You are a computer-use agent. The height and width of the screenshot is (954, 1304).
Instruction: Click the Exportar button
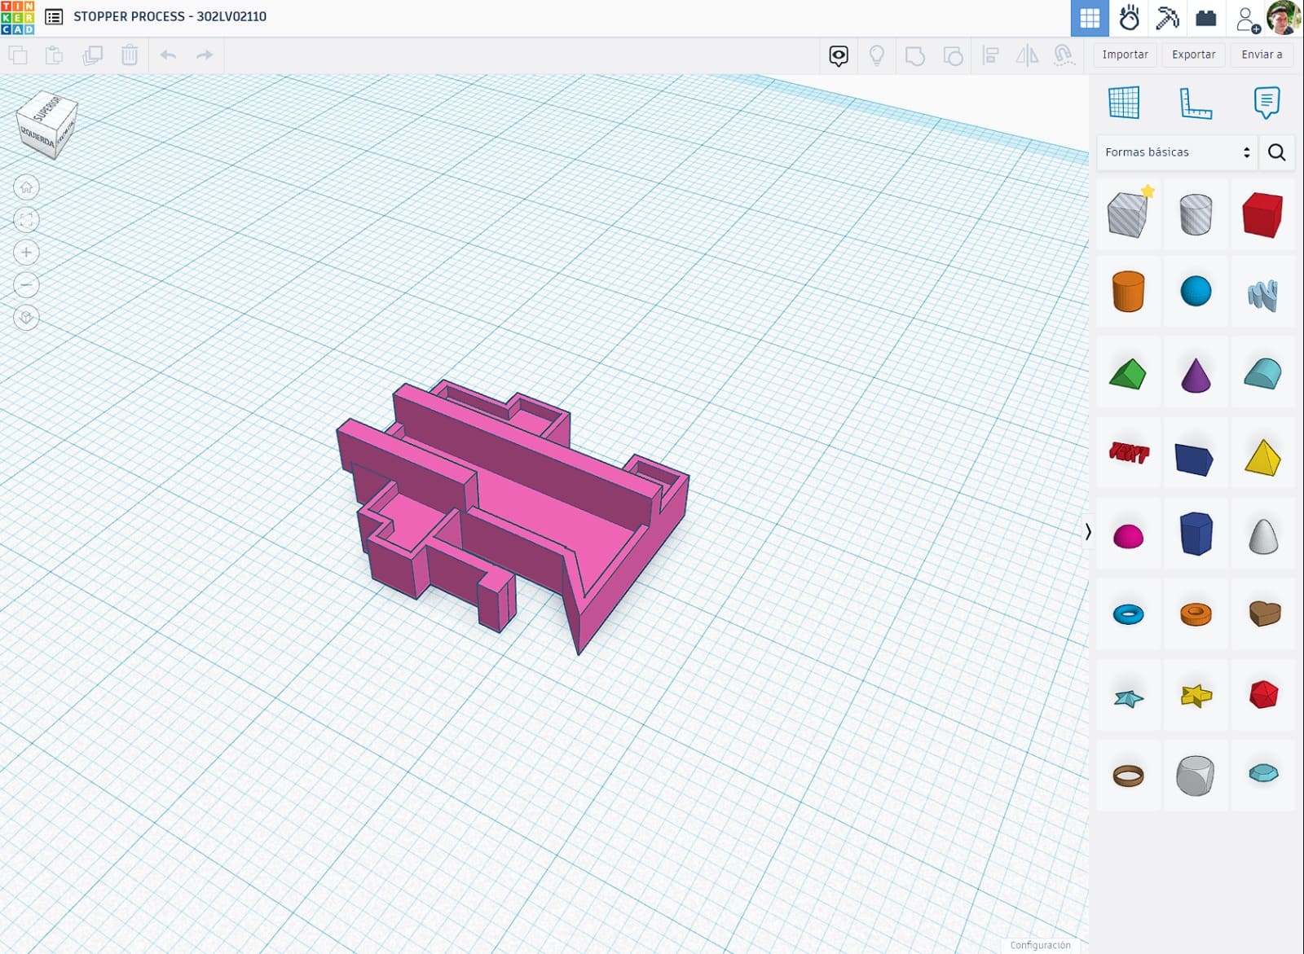click(x=1193, y=55)
